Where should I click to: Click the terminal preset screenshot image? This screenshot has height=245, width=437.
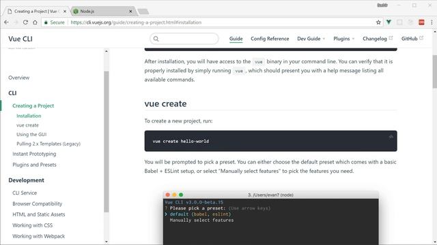coord(270,218)
